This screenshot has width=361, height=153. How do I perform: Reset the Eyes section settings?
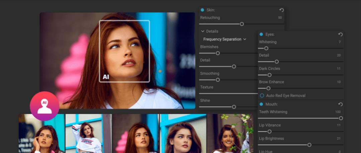(x=341, y=34)
